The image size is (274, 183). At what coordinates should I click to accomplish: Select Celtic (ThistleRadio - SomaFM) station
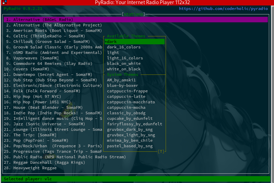45,36
